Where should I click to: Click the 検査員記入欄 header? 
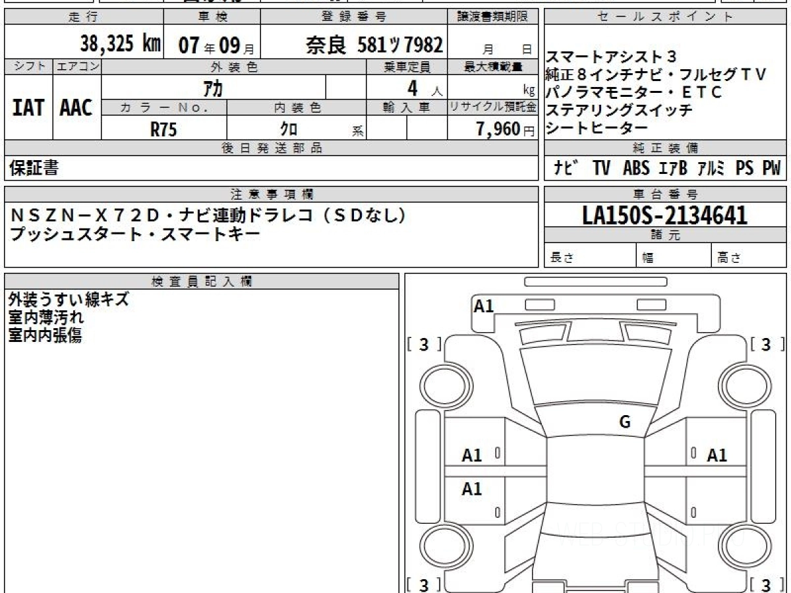pyautogui.click(x=202, y=281)
